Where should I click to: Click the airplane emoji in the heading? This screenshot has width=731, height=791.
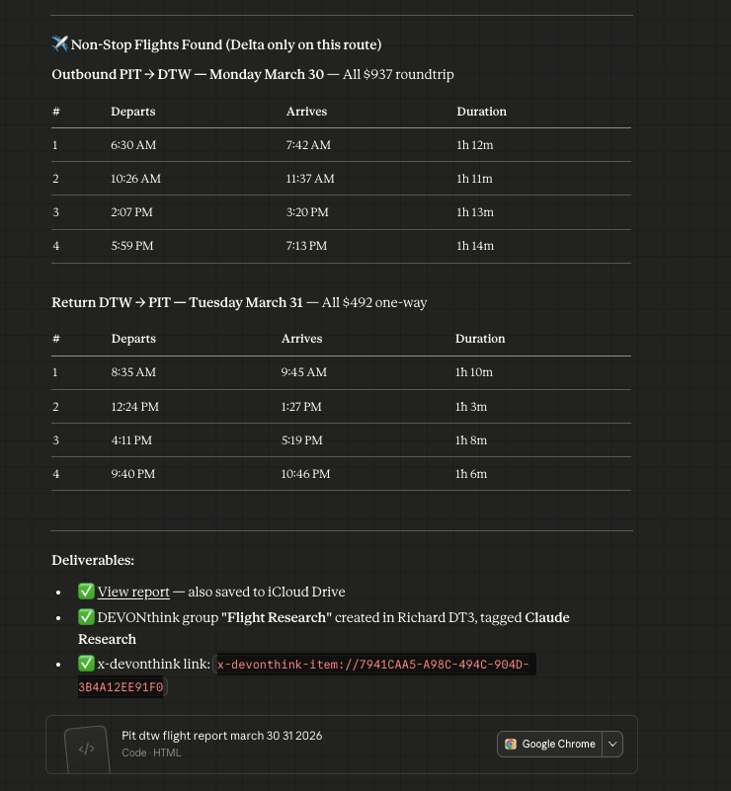pos(59,44)
